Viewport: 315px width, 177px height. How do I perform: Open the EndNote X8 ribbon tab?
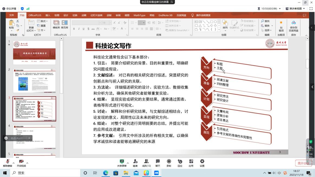[x=165, y=15]
